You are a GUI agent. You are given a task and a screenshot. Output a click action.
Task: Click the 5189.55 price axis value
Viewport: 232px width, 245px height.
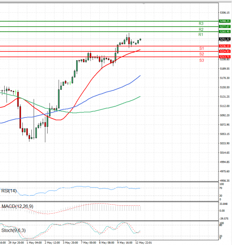(x=225, y=69)
